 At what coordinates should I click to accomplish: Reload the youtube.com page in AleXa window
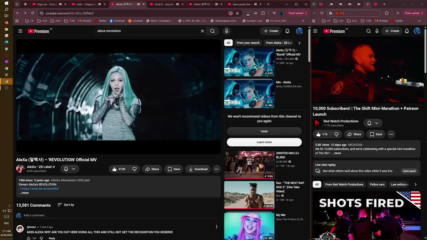pos(32,13)
